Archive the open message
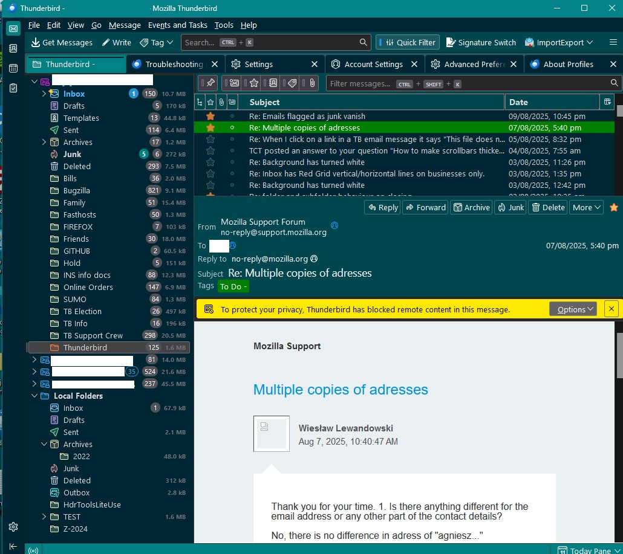This screenshot has width=623, height=554. point(471,207)
